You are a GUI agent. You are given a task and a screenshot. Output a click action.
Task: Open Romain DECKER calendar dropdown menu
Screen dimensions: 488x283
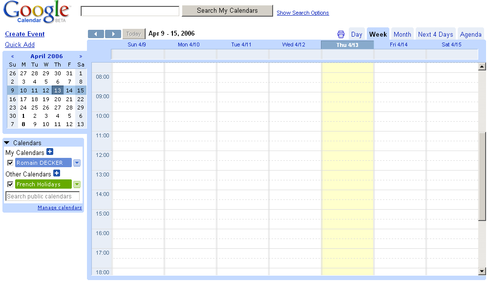[x=77, y=163]
